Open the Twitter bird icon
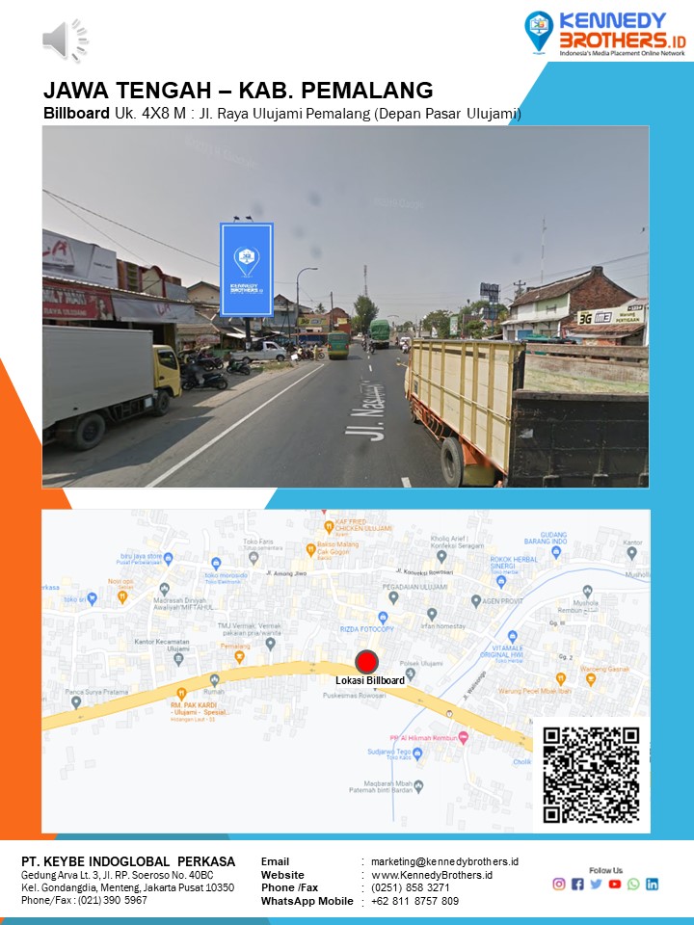 pyautogui.click(x=596, y=884)
